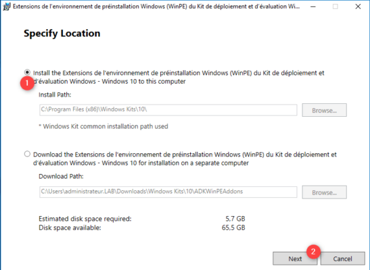The width and height of the screenshot is (370, 270).
Task: Click the Estimated disk space required label
Action: [x=85, y=219]
